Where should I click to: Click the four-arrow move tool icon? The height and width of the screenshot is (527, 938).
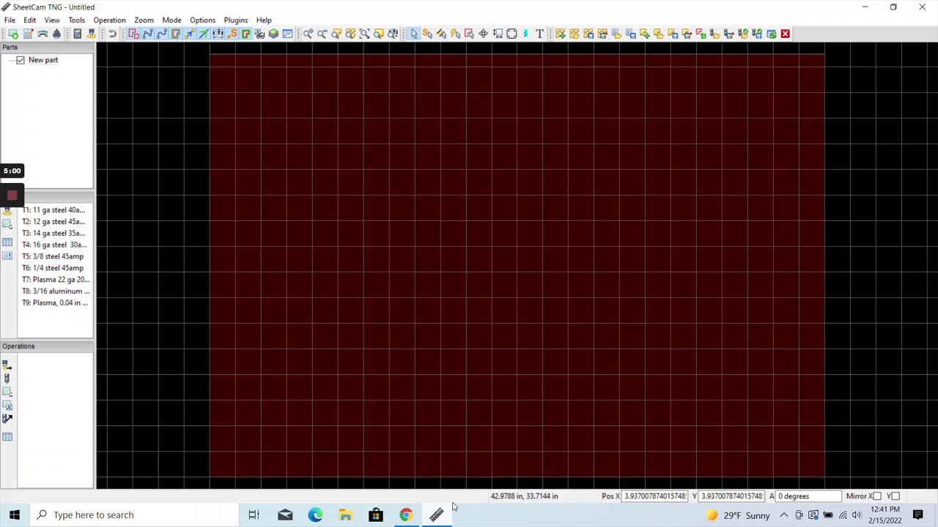point(483,34)
